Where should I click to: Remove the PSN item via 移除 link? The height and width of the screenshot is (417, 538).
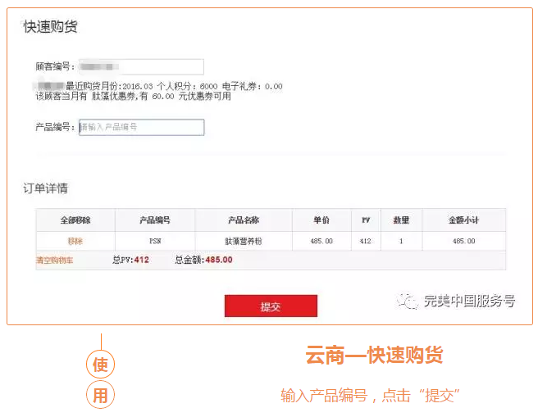pos(75,241)
